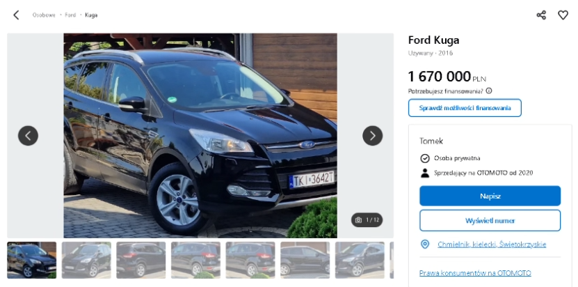Screen dimensions: 578x287
Task: Click the financing info icon
Action: [489, 91]
